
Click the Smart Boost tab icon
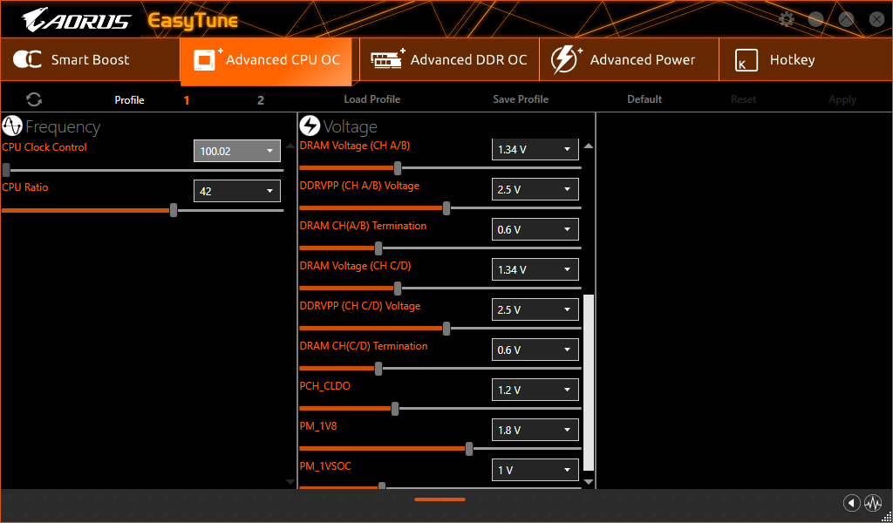tap(27, 59)
